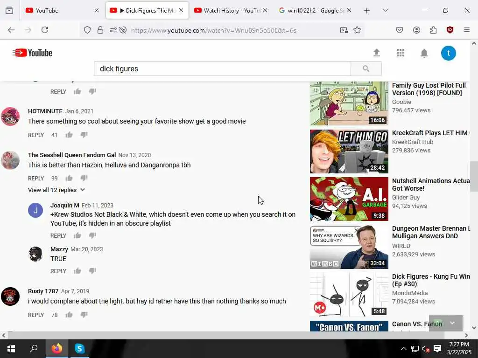The height and width of the screenshot is (358, 478).
Task: Open Firefox View tab overview icon
Action: pos(9,11)
